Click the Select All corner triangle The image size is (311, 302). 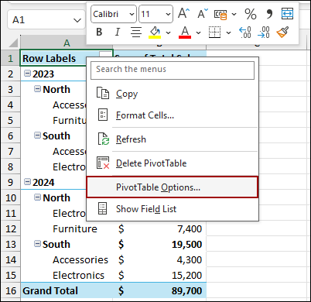point(13,43)
